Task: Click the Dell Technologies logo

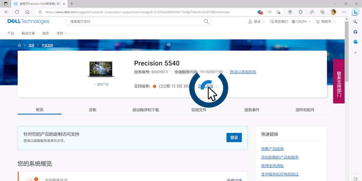Action: pyautogui.click(x=28, y=21)
